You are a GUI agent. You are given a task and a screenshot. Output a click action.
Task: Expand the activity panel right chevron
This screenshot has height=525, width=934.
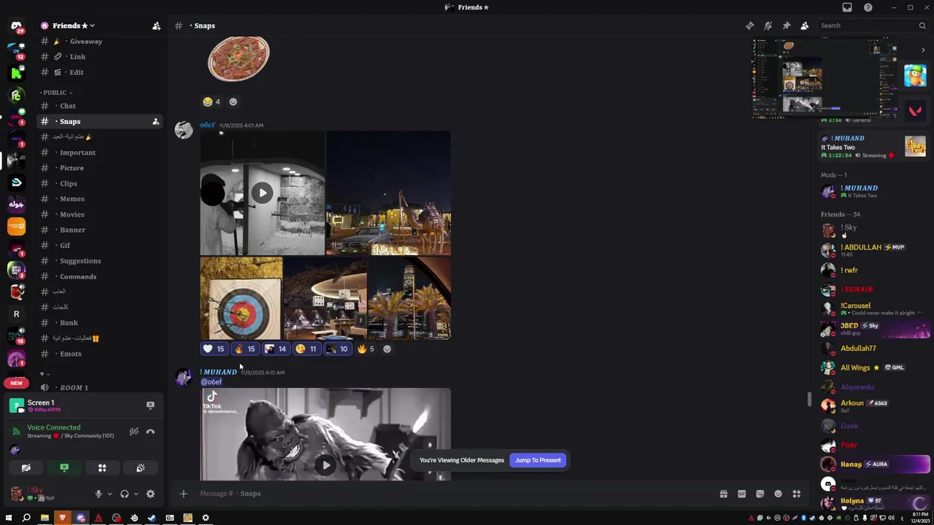pyautogui.click(x=922, y=50)
